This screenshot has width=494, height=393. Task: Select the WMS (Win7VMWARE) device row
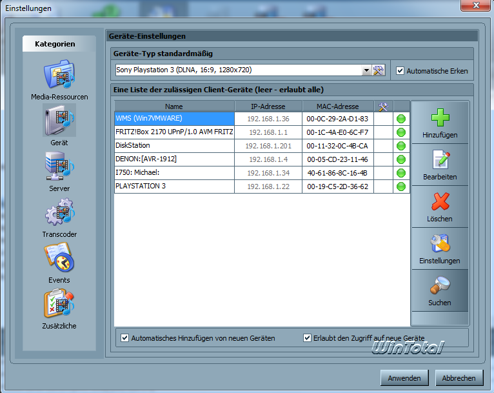(x=262, y=119)
